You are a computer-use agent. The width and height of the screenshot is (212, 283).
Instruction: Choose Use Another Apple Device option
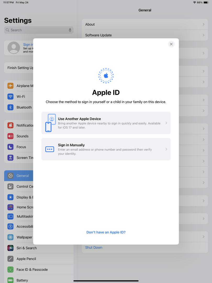coord(106,123)
